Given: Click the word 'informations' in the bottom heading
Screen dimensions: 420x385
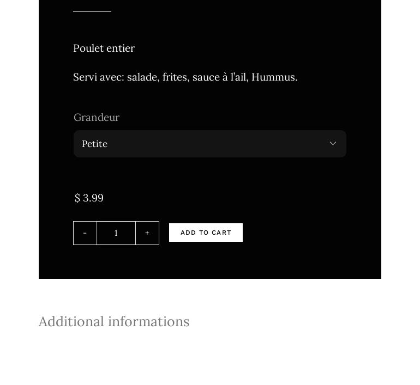Looking at the screenshot, I should pyautogui.click(x=148, y=322).
